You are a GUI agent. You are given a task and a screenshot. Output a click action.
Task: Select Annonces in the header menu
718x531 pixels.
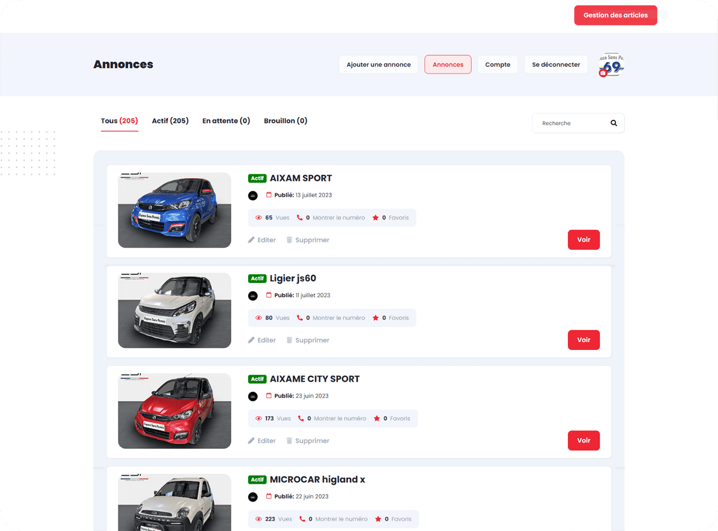[x=448, y=65]
